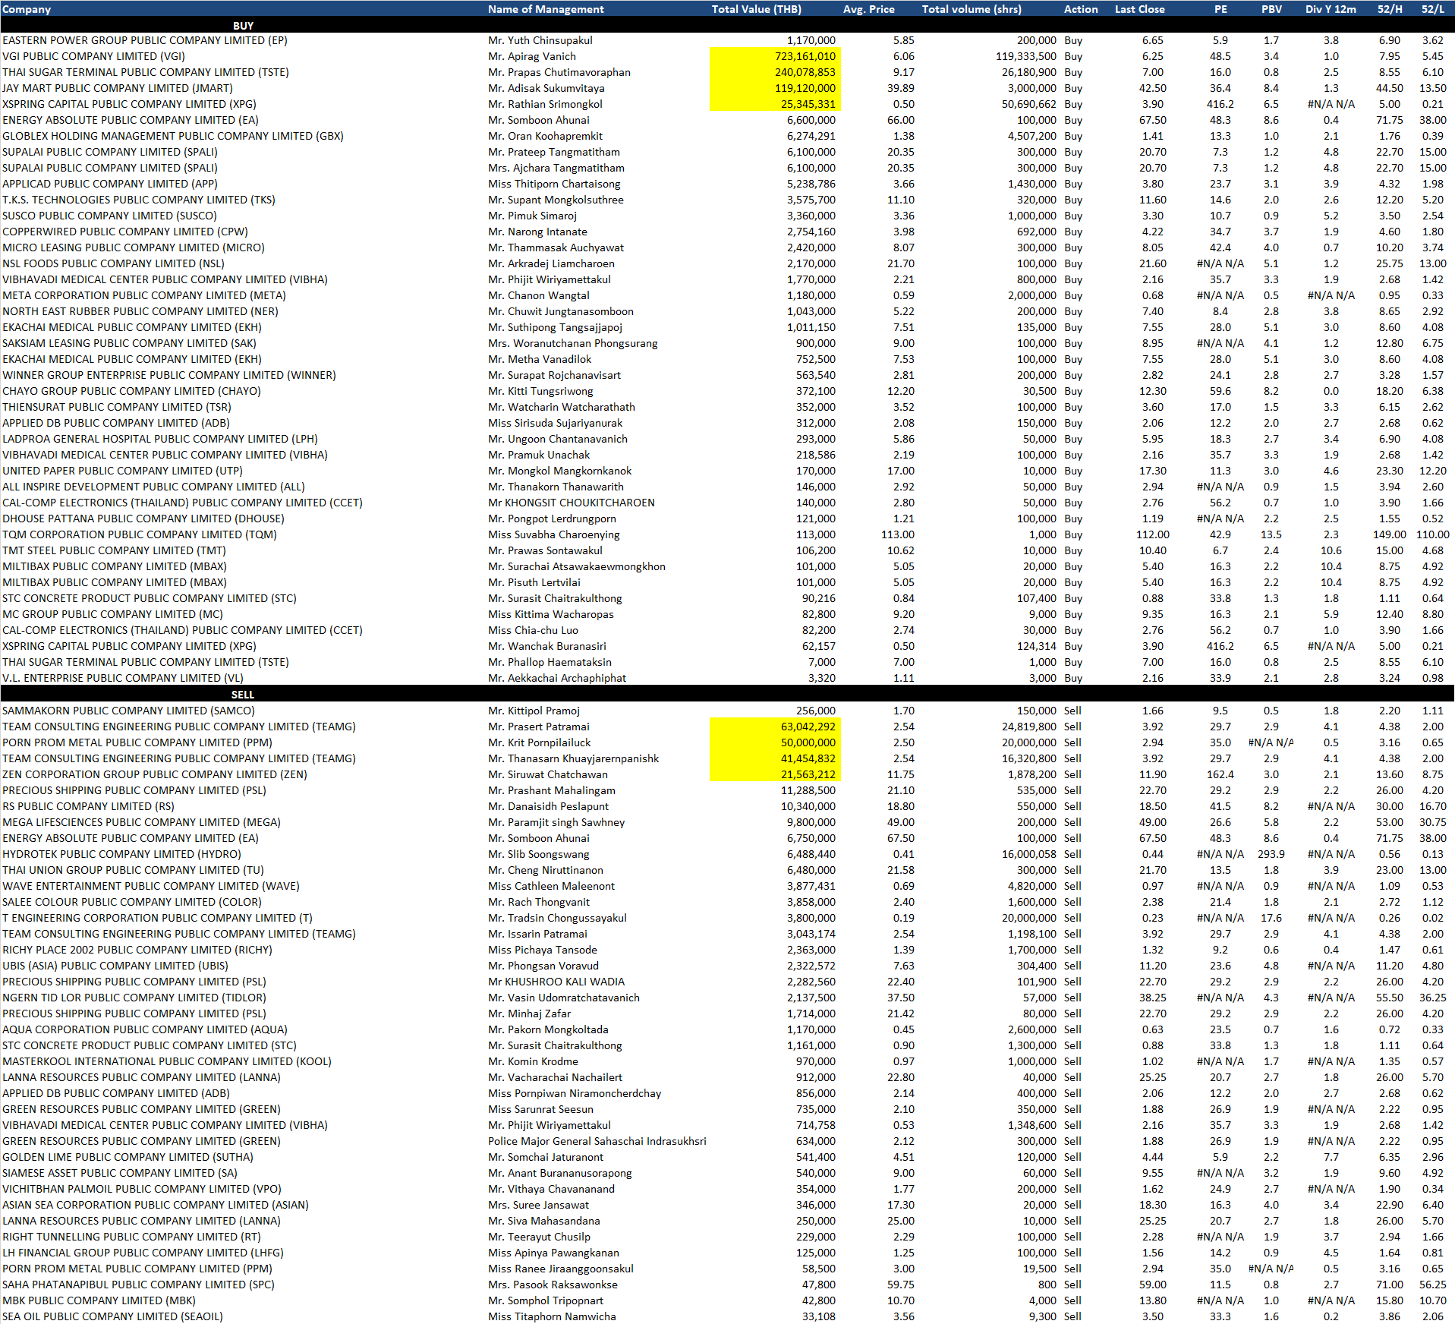Click the Company column header
The width and height of the screenshot is (1455, 1324).
[27, 9]
